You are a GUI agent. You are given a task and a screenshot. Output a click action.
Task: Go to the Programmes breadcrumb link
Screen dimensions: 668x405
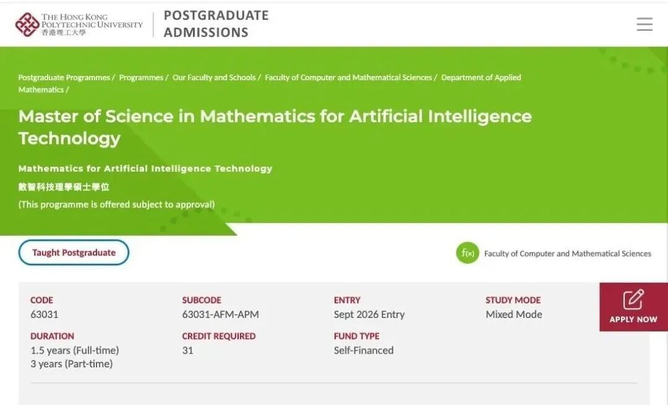pos(140,78)
